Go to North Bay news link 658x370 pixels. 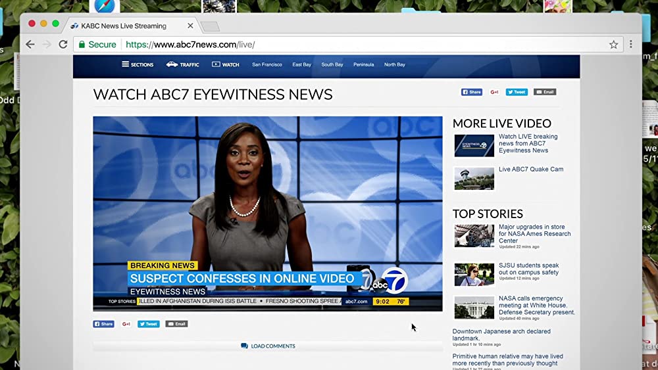pyautogui.click(x=394, y=64)
